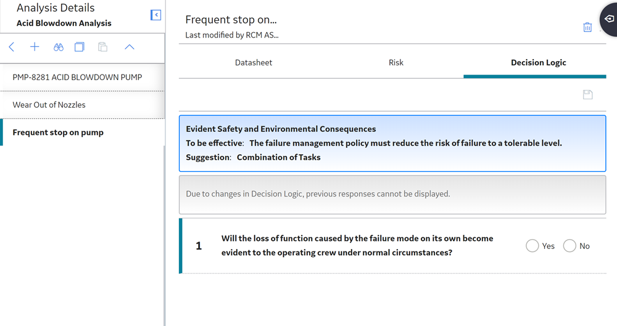617x326 pixels.
Task: Select the Decision Logic tab
Action: [x=538, y=62]
